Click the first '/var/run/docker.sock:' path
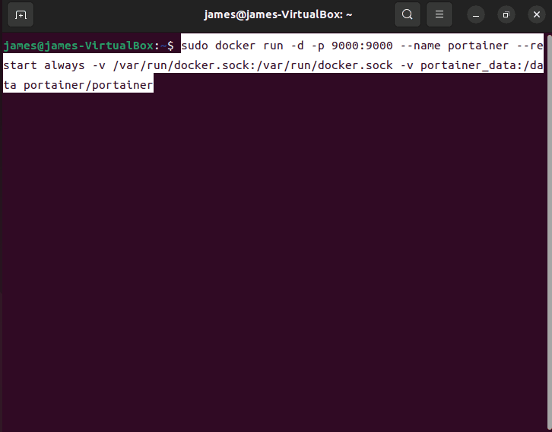The height and width of the screenshot is (432, 552). click(x=185, y=65)
